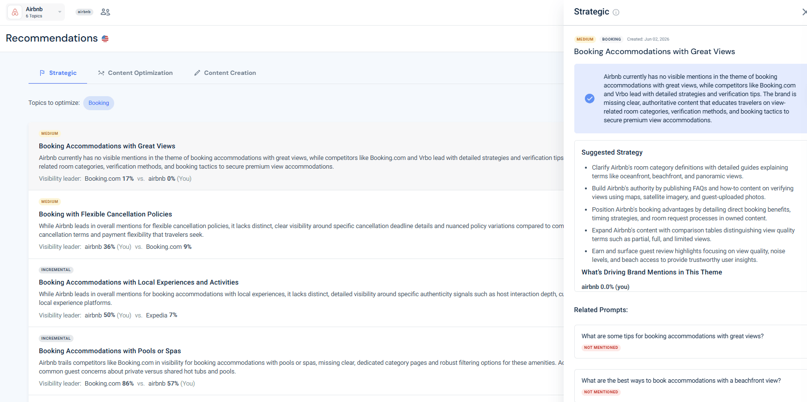807x402 pixels.
Task: Click 'Booking.com 86%' visibility leader value
Action: click(109, 384)
